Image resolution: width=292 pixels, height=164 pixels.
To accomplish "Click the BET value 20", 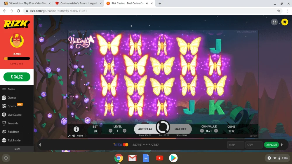I will pyautogui.click(x=95, y=131).
